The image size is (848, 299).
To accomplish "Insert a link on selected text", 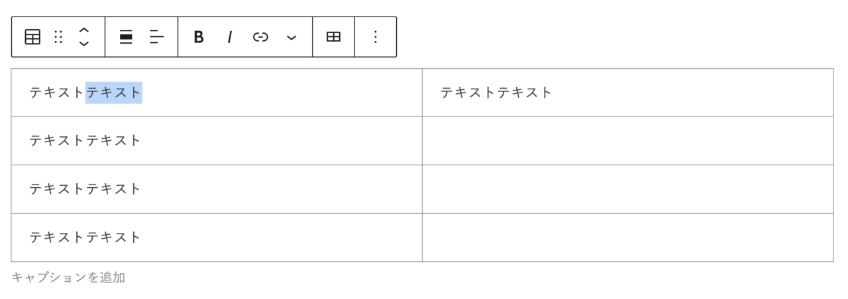I will [x=260, y=37].
